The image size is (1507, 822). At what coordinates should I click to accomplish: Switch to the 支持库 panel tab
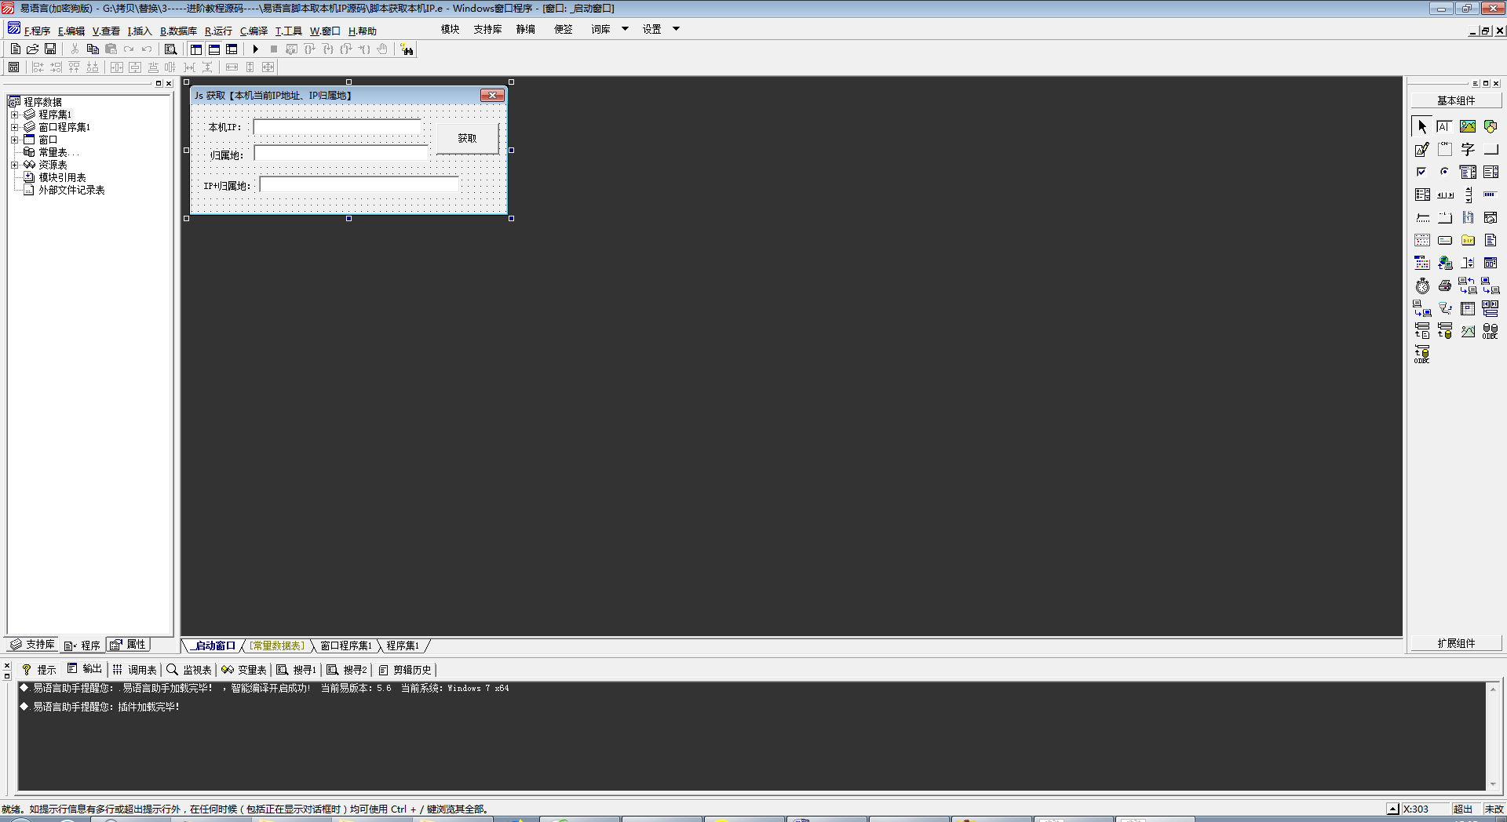(x=33, y=645)
